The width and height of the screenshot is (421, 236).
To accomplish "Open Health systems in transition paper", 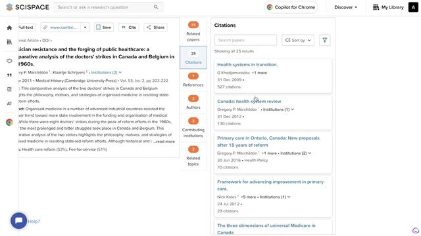I will point(247,65).
